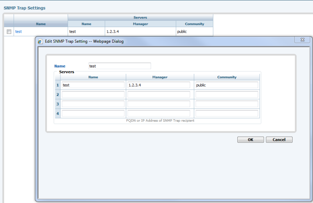Click the Internet Explorer icon in the dialog title bar

(40, 41)
